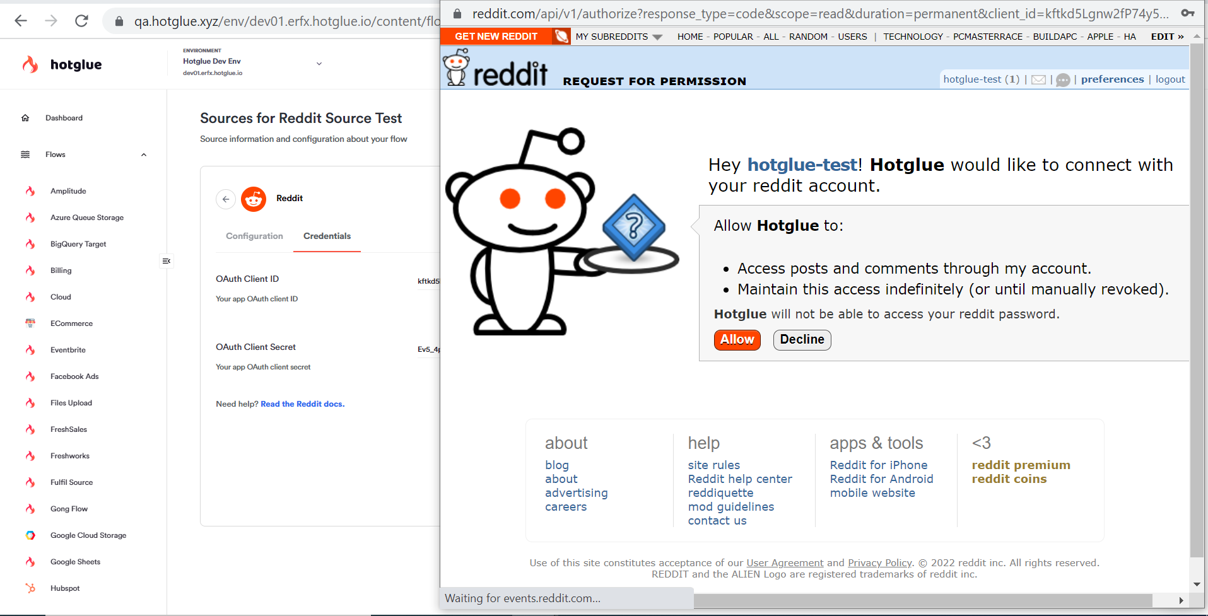The image size is (1208, 616).
Task: Open the Hubspot flow in sidebar
Action: [x=65, y=588]
